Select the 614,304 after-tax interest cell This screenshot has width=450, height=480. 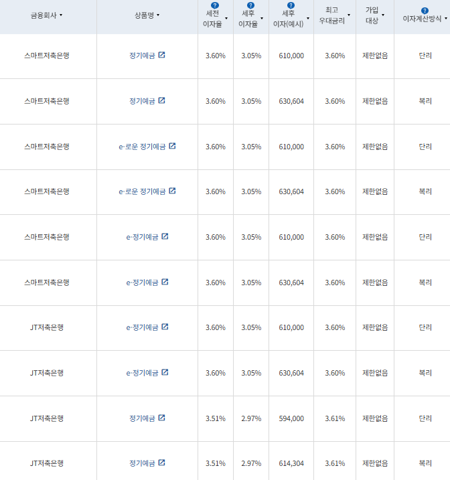coord(291,463)
